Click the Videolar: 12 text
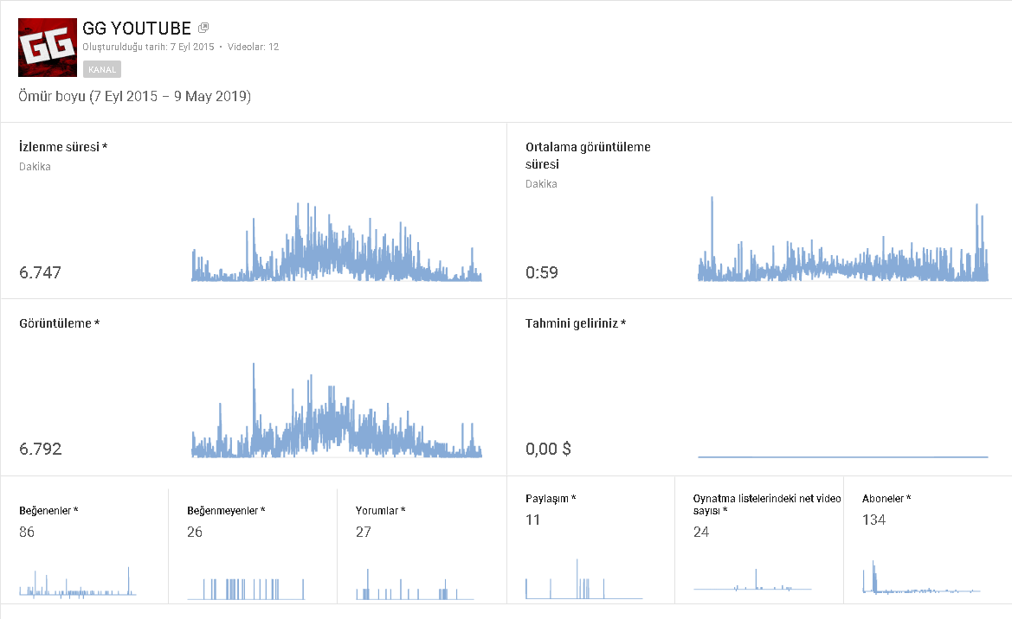The height and width of the screenshot is (619, 1012). [x=253, y=47]
